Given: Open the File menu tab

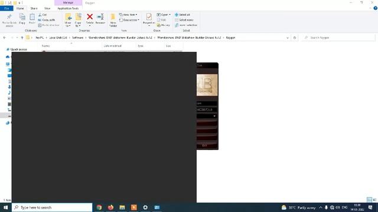Looking at the screenshot, I should tap(6, 8).
